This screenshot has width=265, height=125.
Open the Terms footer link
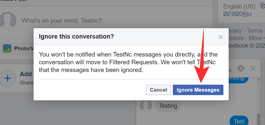tap(254, 31)
